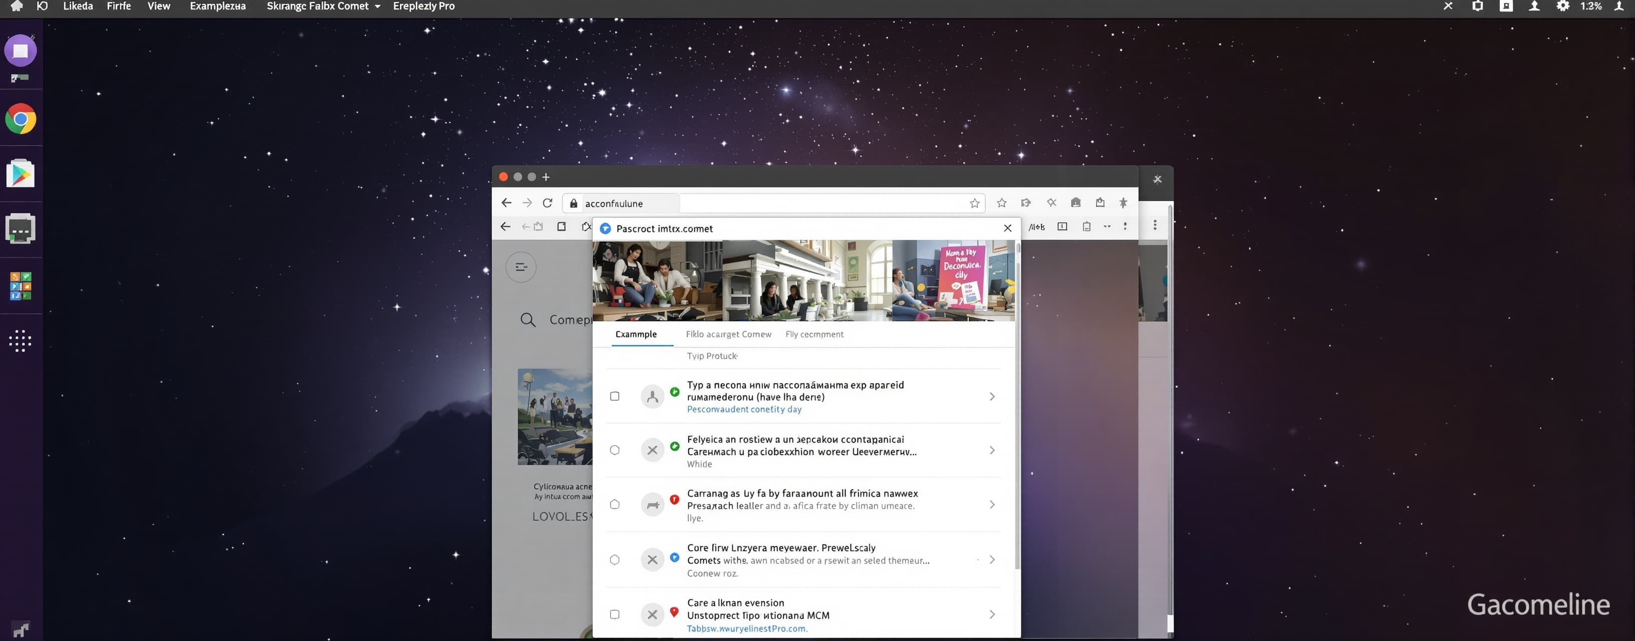Open Chrome from the dock
The image size is (1635, 641).
(21, 119)
